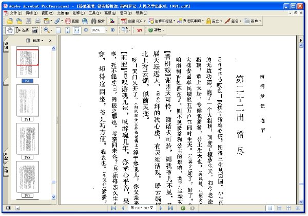Click the Open file folder icon

tap(10, 21)
